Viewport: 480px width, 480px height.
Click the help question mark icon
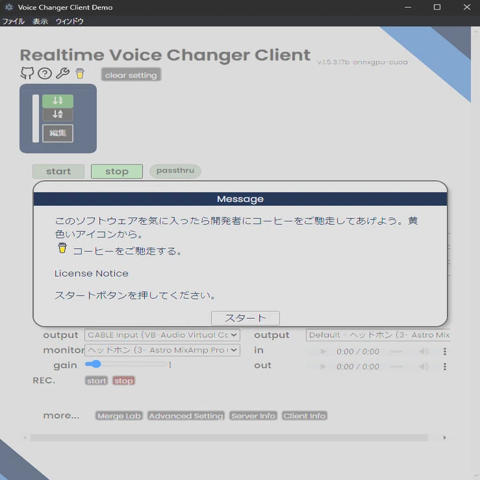pos(45,73)
